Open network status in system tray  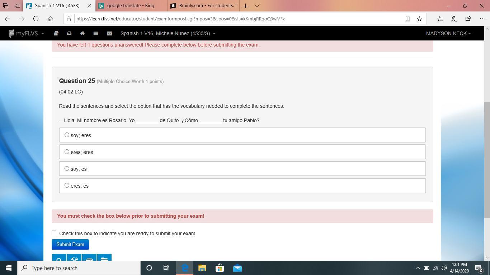coord(435,268)
